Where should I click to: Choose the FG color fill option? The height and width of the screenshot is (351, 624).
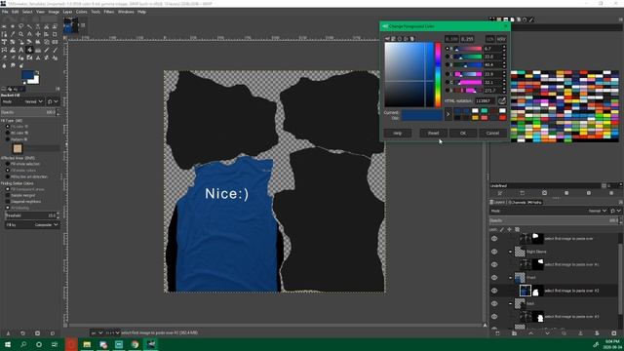[x=19, y=126]
